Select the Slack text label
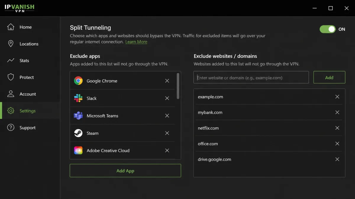This screenshot has width=355, height=199. point(91,98)
